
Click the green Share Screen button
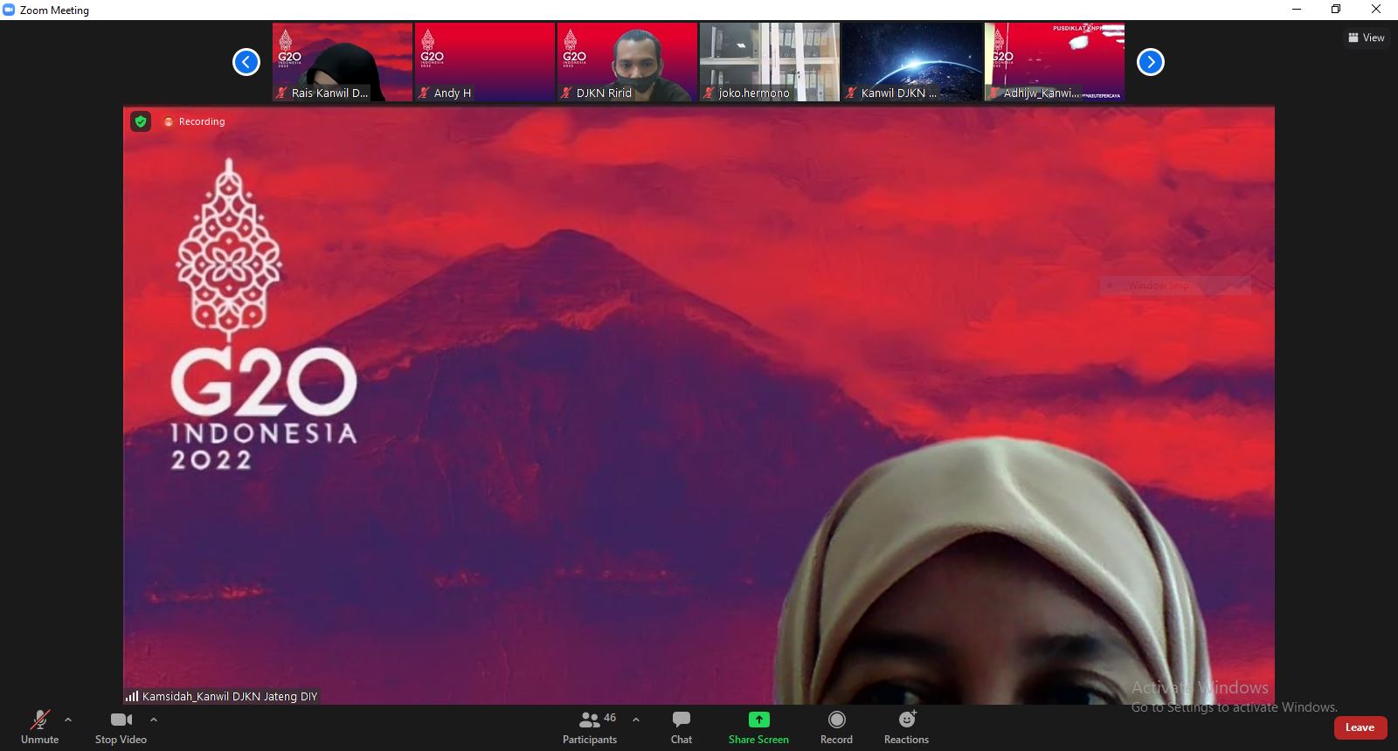[758, 727]
